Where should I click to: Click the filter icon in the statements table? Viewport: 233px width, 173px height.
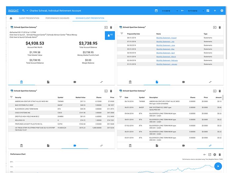(x=121, y=34)
